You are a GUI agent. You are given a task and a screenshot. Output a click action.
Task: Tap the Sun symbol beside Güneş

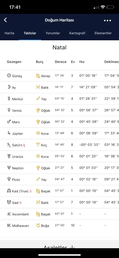(x=9, y=76)
